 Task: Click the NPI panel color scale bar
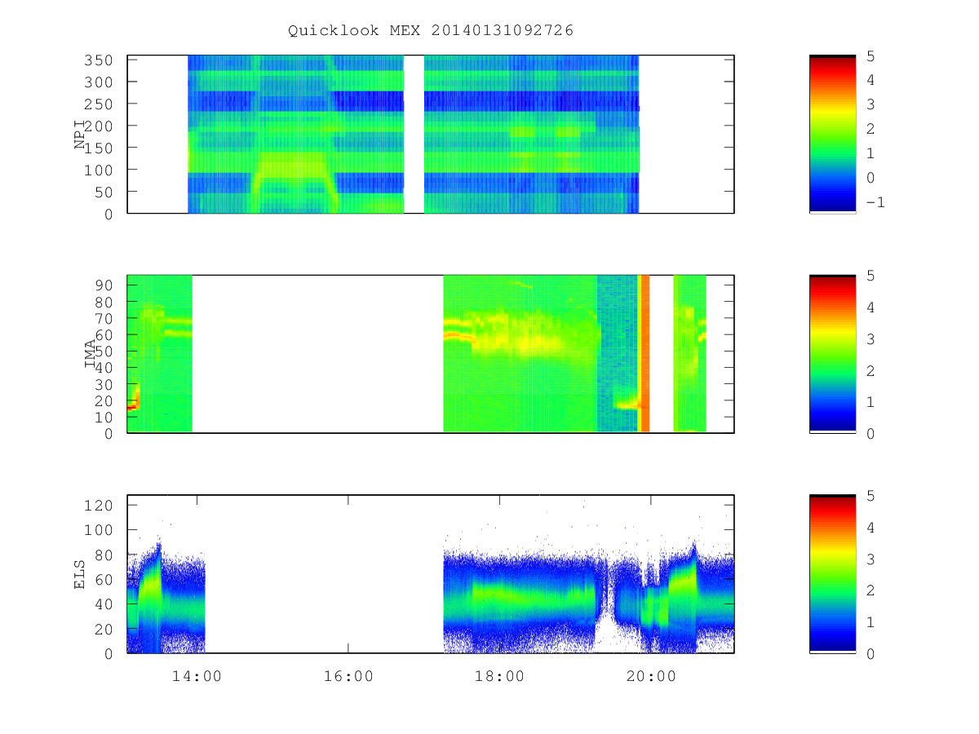(x=832, y=135)
